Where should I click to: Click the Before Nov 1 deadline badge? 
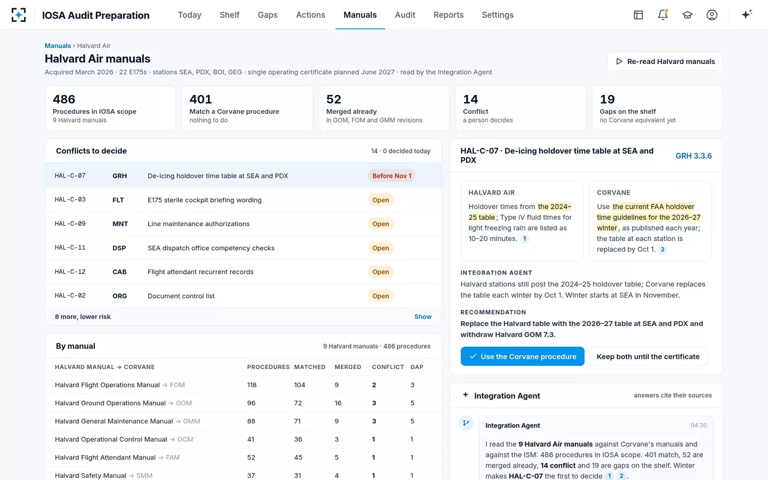[x=392, y=176]
